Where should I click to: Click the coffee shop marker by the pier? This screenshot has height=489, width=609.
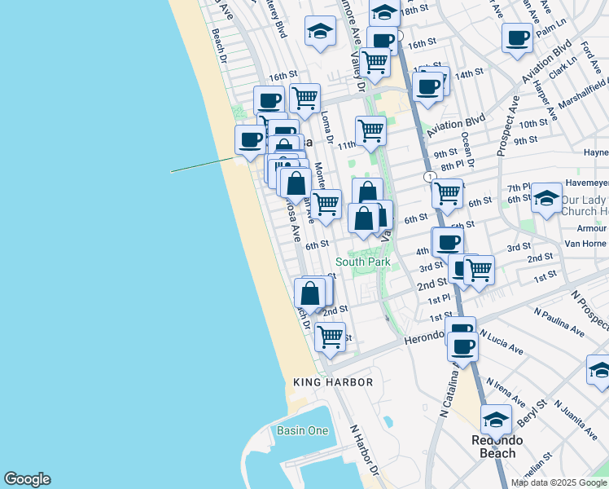250,139
